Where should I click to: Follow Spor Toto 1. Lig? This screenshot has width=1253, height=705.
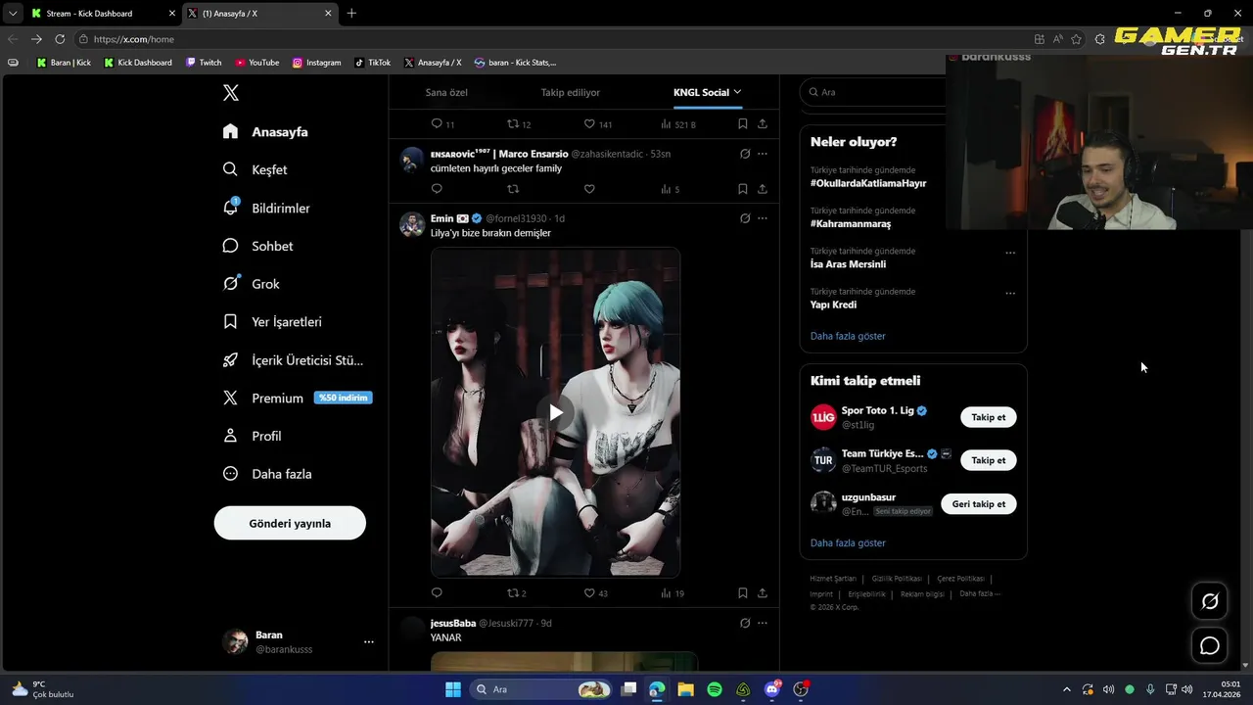(988, 417)
